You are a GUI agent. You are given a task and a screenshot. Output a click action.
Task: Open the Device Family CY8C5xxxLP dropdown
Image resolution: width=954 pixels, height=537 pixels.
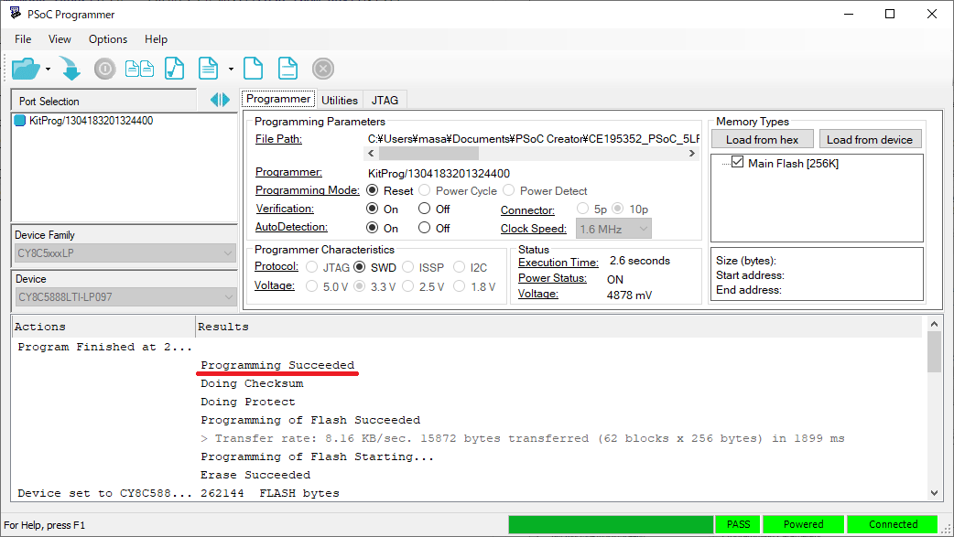click(x=125, y=253)
